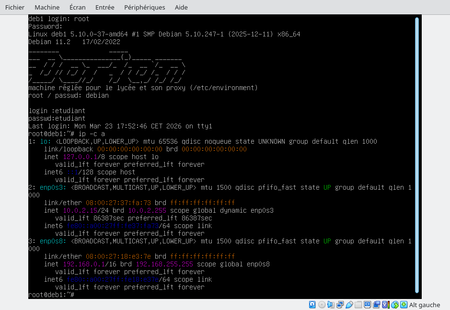
Task: Click the keyboard capture green arrow indicator
Action: coord(404,305)
